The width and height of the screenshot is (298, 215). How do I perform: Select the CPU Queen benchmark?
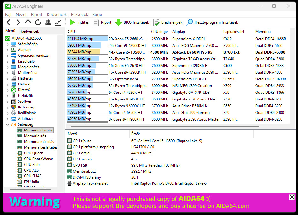[34, 153]
